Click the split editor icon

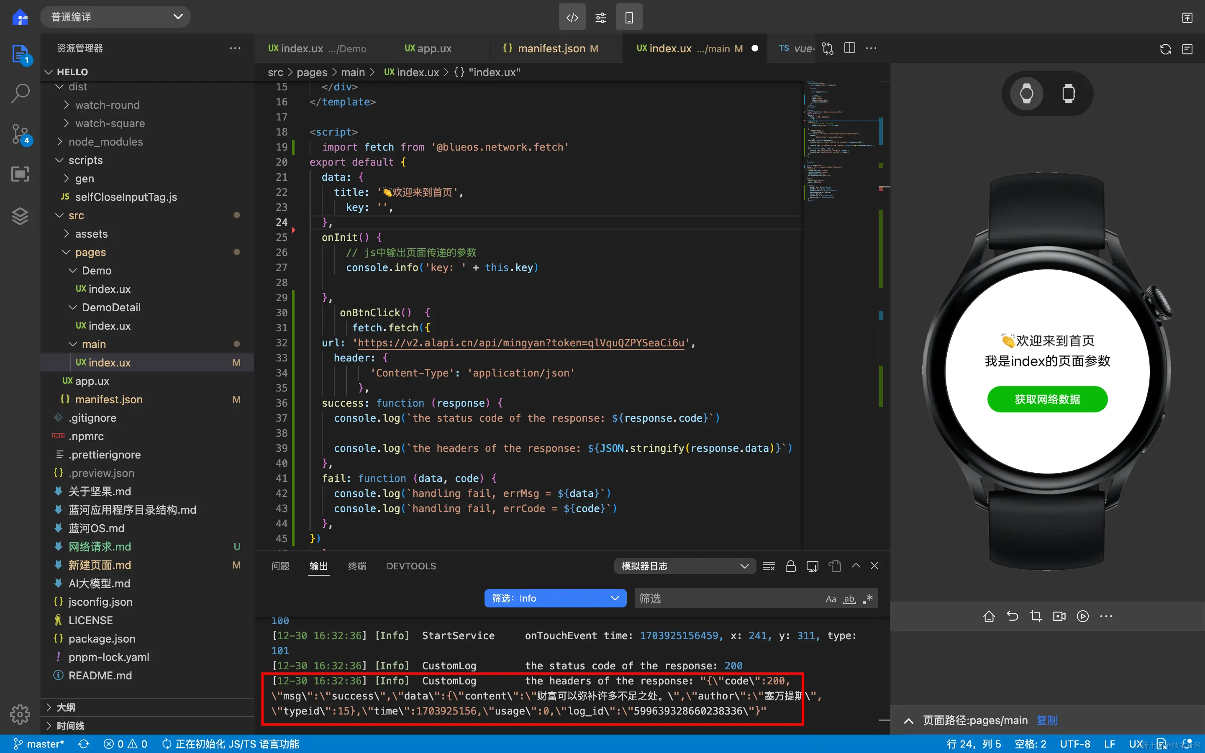click(849, 48)
